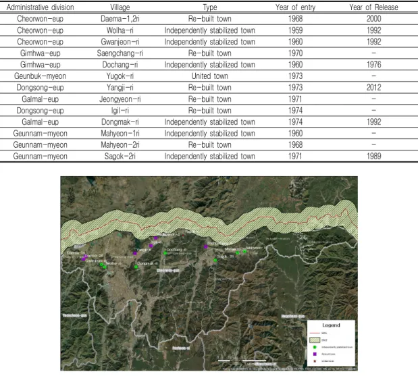The width and height of the screenshot is (418, 376).
Task: Click the village cell 'Yangji-ri' in the table
Action: click(x=120, y=87)
